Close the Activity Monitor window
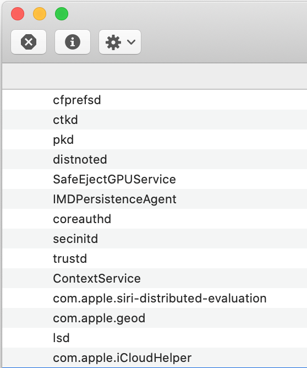The height and width of the screenshot is (368, 307). point(18,14)
